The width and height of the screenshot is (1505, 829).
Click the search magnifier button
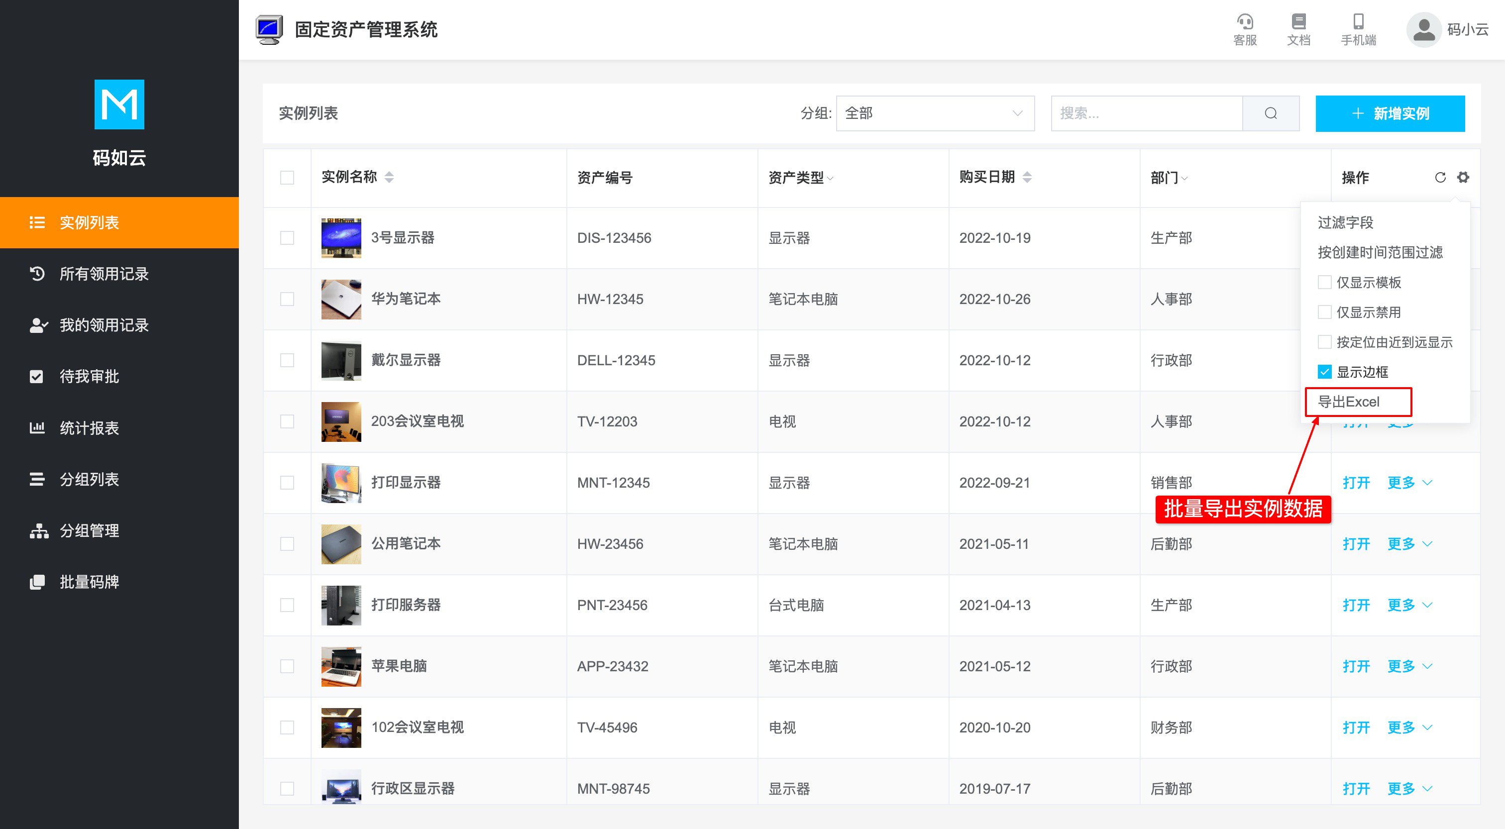1271,113
